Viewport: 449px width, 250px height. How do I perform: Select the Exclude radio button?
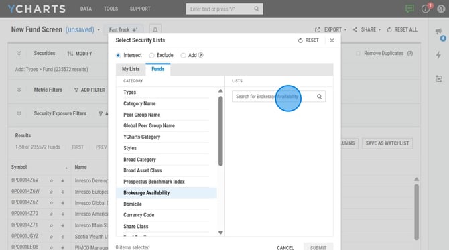pyautogui.click(x=151, y=56)
